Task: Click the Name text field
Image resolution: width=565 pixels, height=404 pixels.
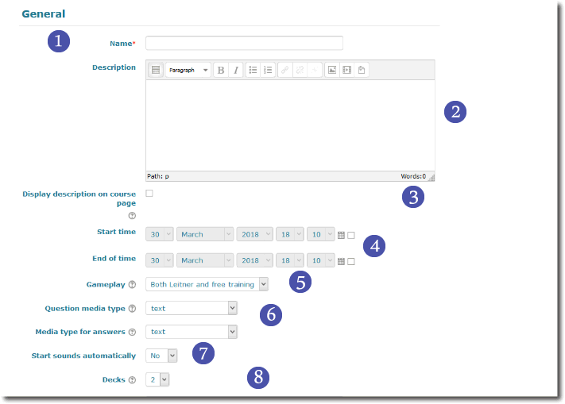Action: tap(244, 43)
